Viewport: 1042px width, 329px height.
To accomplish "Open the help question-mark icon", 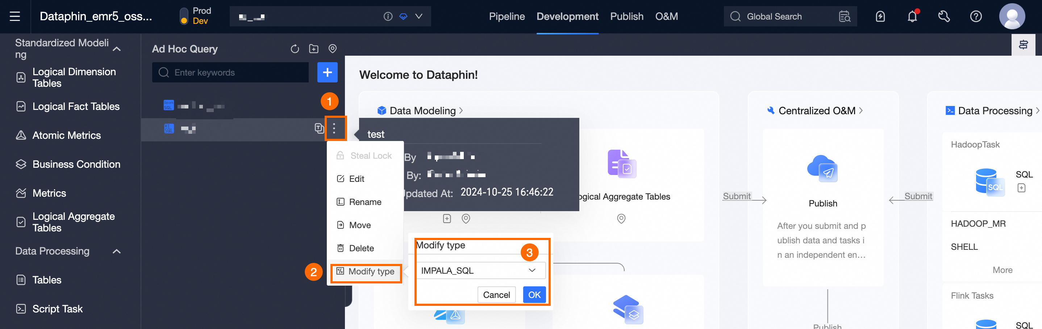I will click(x=976, y=16).
